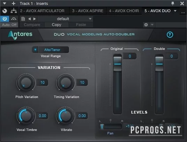187x142 pixels.
Task: Click the Vocal Timbre value 0.00
Action: pos(42,116)
